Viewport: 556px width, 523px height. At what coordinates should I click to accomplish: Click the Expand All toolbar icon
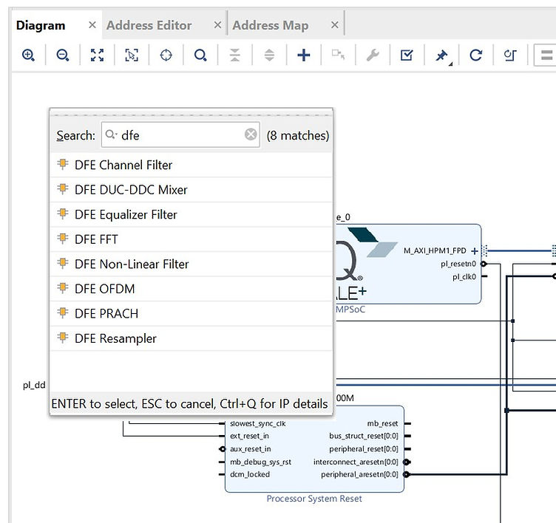click(269, 55)
